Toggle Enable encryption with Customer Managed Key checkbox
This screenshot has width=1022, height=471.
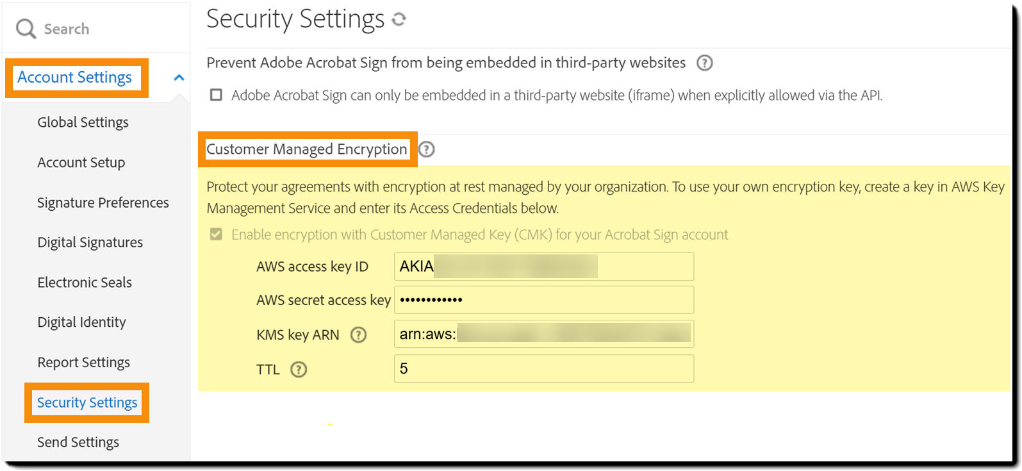[217, 235]
